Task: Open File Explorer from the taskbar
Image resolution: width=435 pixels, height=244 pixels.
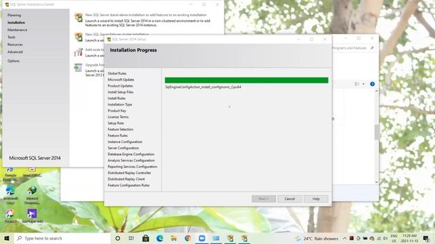Action: click(x=174, y=238)
